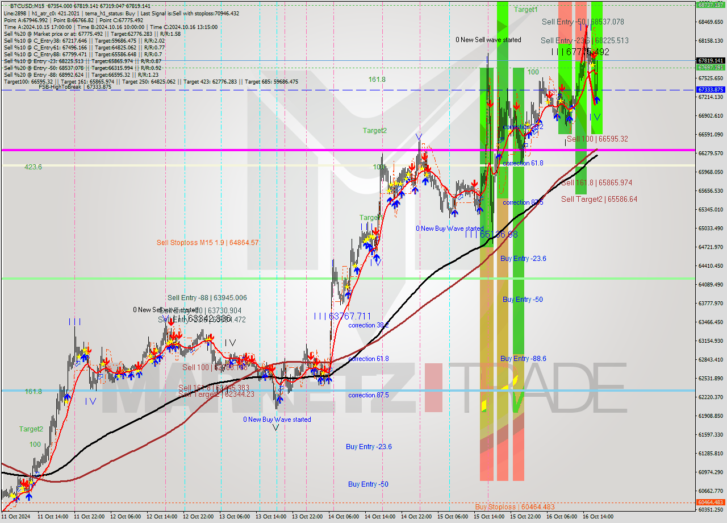Screen dimensions: 727x523
Task: Click the 'FSB-HighToBreak | 67333.875' label
Action: (x=75, y=87)
